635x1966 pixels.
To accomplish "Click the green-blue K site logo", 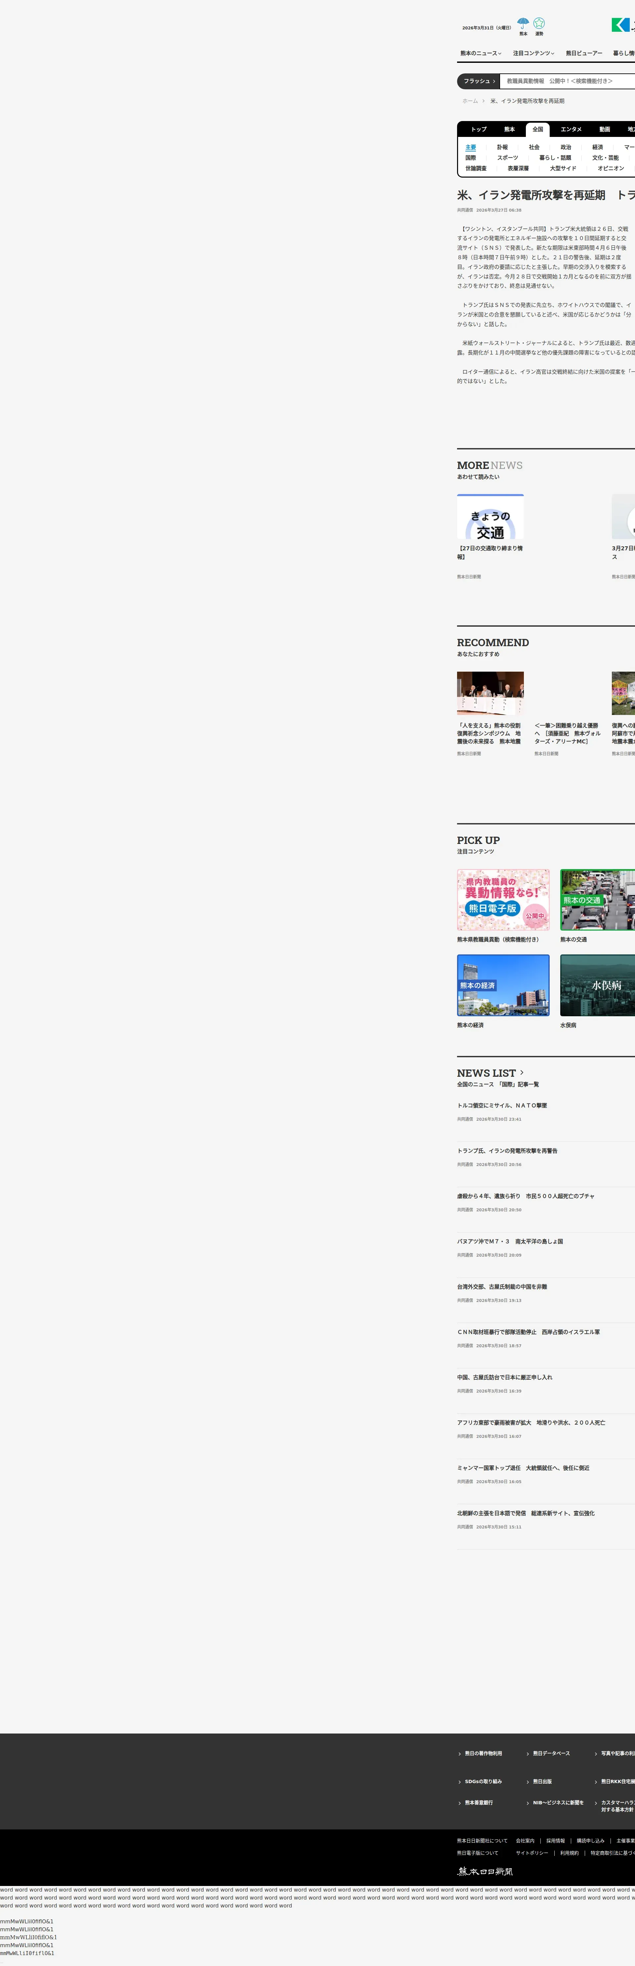I will (x=621, y=25).
